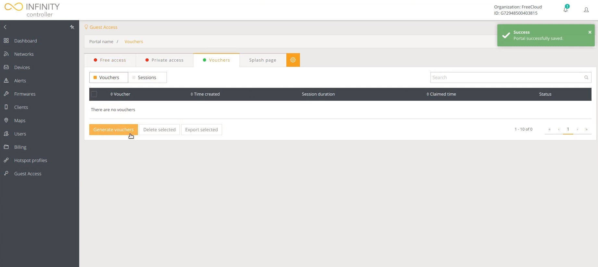Open portal settings gear tab
The height and width of the screenshot is (267, 598).
coord(293,60)
